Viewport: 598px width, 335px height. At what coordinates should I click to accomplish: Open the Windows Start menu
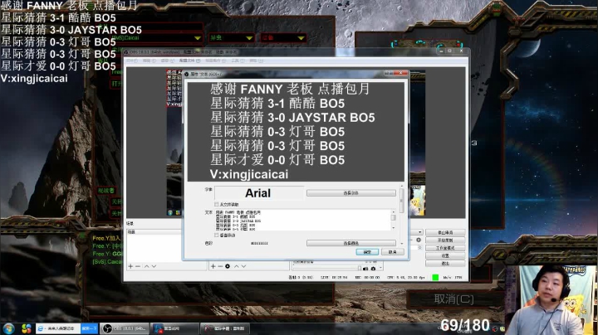pyautogui.click(x=8, y=328)
